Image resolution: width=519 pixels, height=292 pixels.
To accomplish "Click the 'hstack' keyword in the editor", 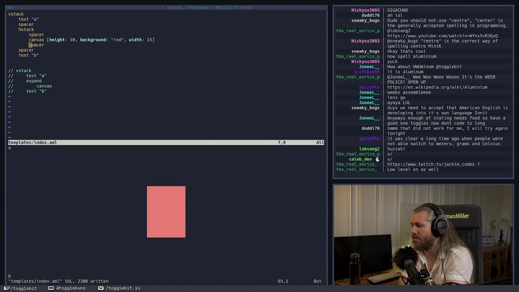I will [x=26, y=30].
